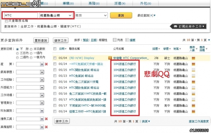Open 宏達電 HTC Corporation company link

(131, 58)
